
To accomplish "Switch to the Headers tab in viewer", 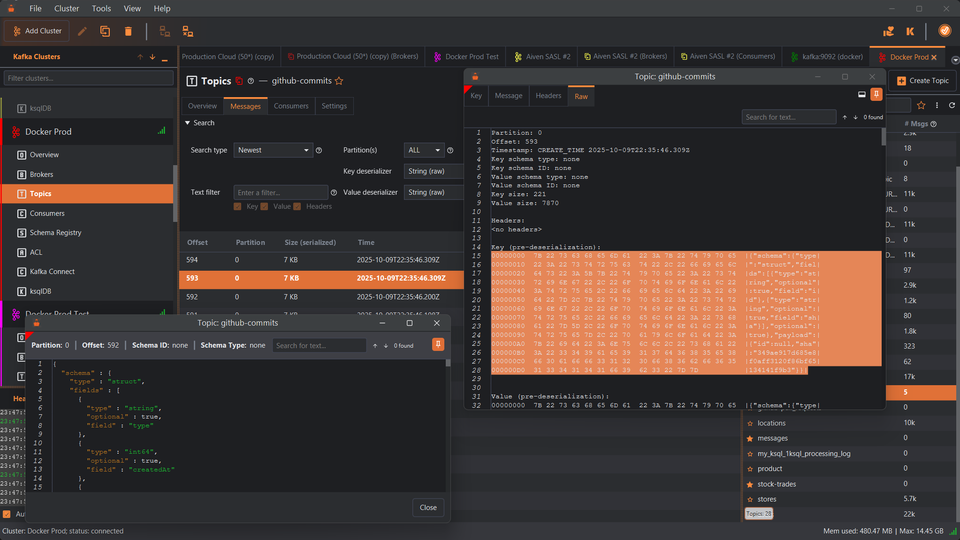I will click(x=548, y=96).
